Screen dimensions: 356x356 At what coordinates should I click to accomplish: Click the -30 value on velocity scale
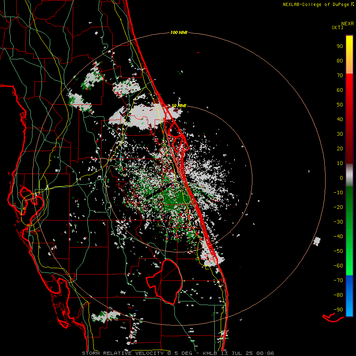click(338, 222)
